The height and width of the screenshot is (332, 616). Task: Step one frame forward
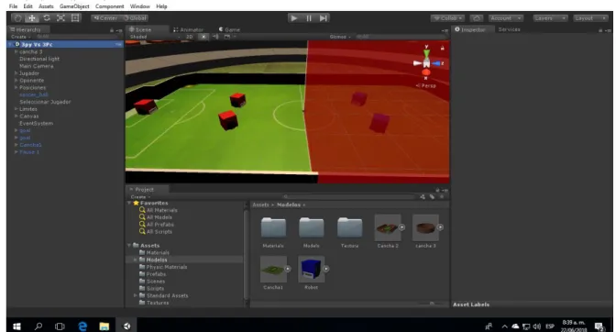(x=324, y=18)
